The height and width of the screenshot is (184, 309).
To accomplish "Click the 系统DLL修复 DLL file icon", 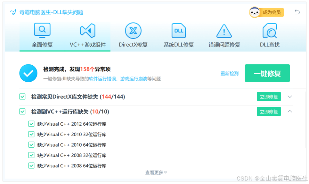I will (179, 31).
